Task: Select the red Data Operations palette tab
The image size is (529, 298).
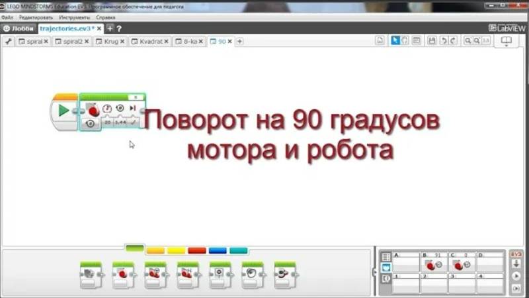Action: (x=197, y=250)
